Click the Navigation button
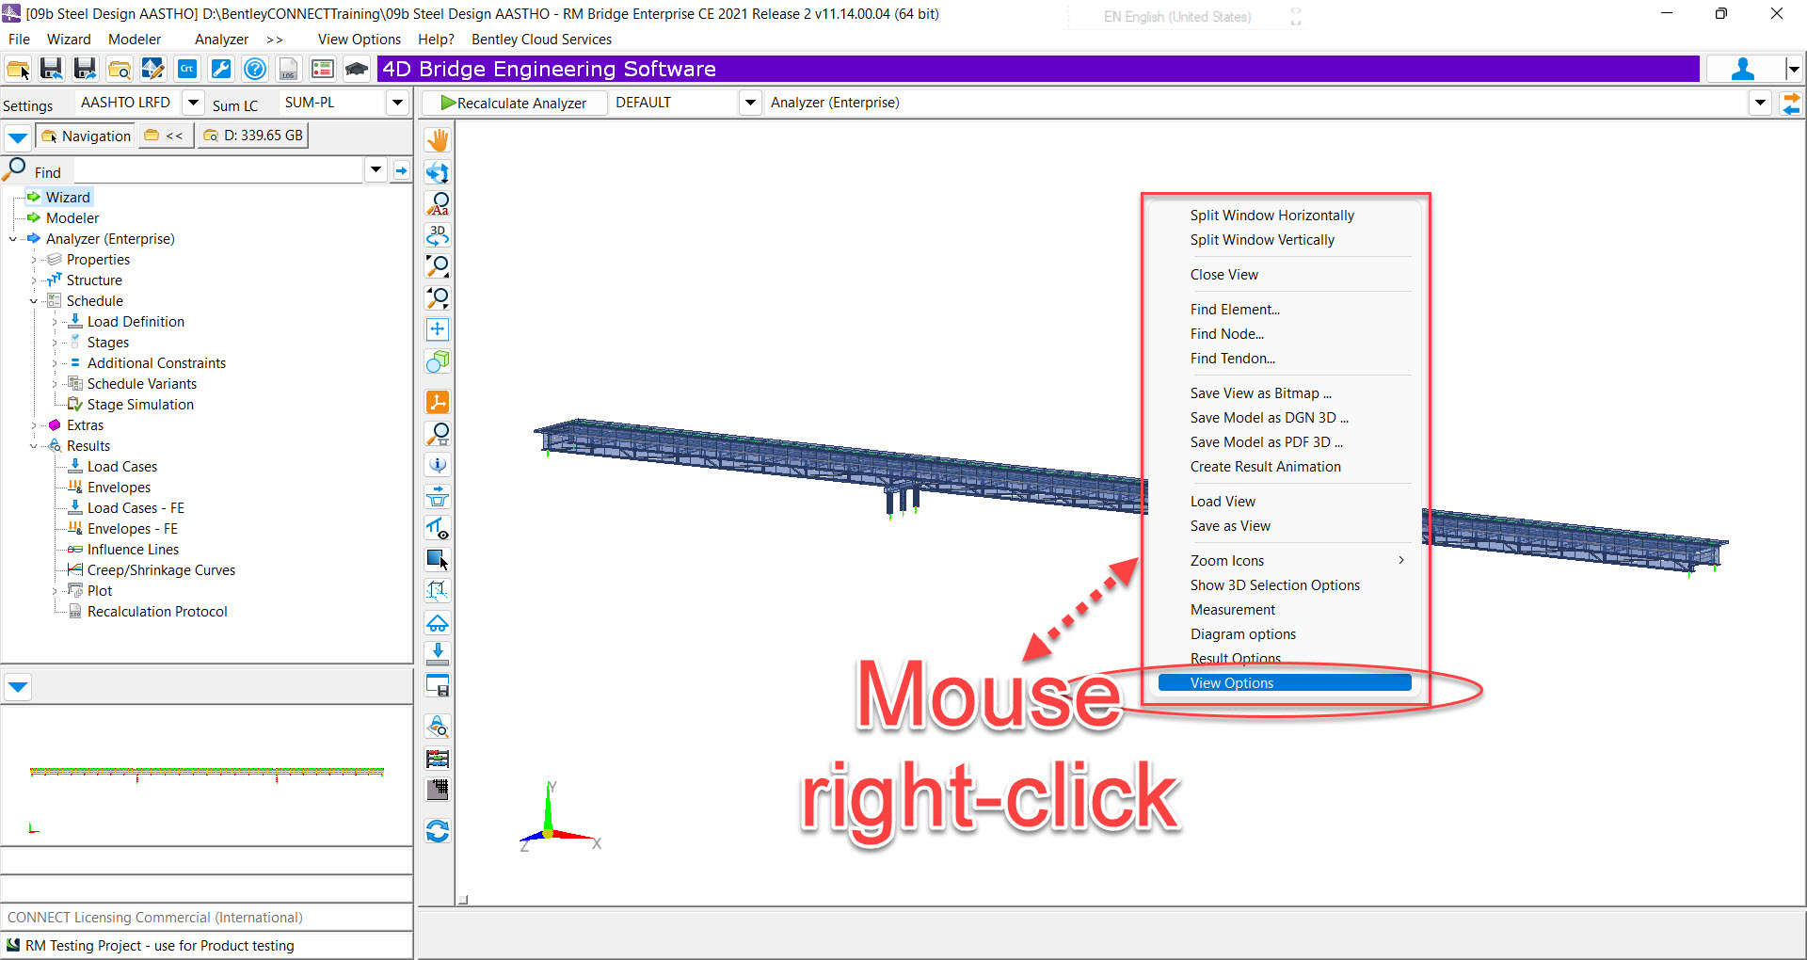The image size is (1807, 960). tap(87, 136)
